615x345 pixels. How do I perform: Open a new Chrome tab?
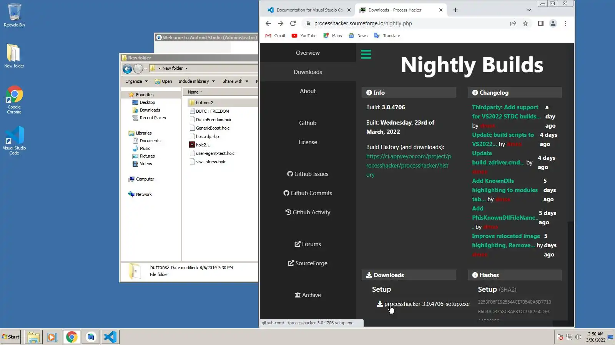(x=455, y=10)
